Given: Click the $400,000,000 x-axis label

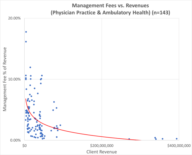Looking at the screenshot, I should 178,145.
